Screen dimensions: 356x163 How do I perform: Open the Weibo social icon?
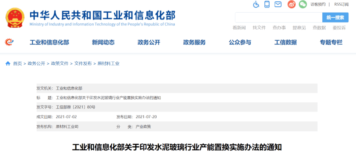pos(291,4)
